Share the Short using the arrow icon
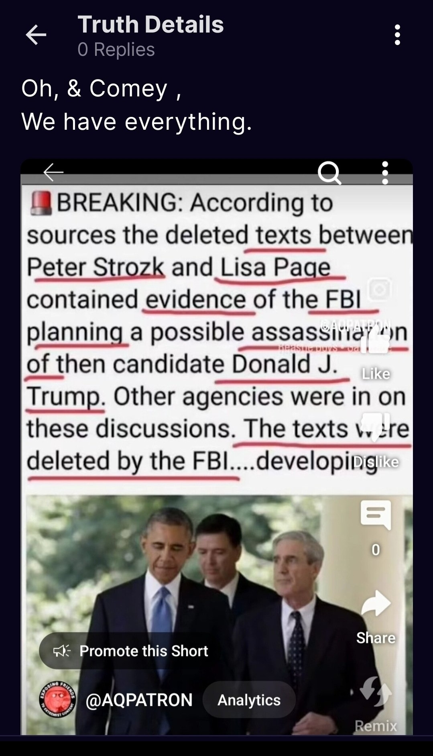 tap(376, 603)
